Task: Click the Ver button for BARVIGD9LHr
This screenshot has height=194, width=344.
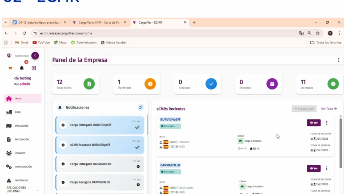Action: coord(313,168)
